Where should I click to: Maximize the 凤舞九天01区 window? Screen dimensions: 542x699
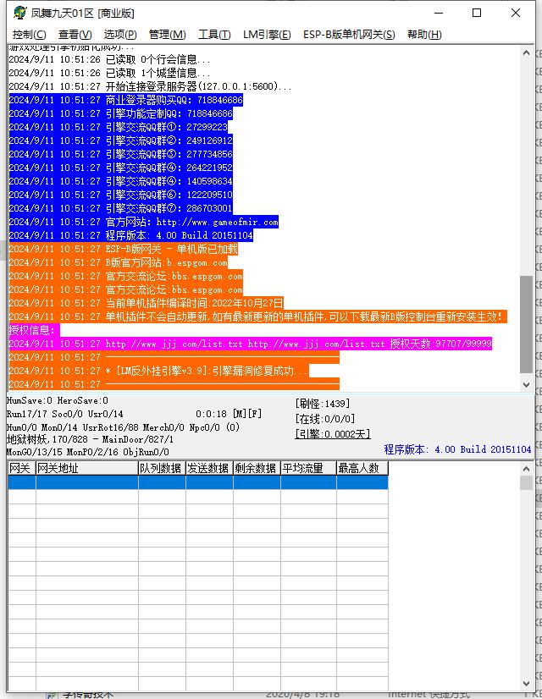(x=477, y=13)
